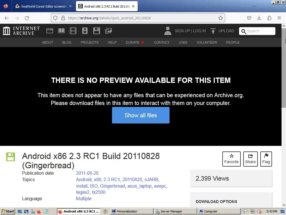Open the 2011-08-28 publication date link
Viewport: 286px width, 215px height.
click(x=87, y=173)
